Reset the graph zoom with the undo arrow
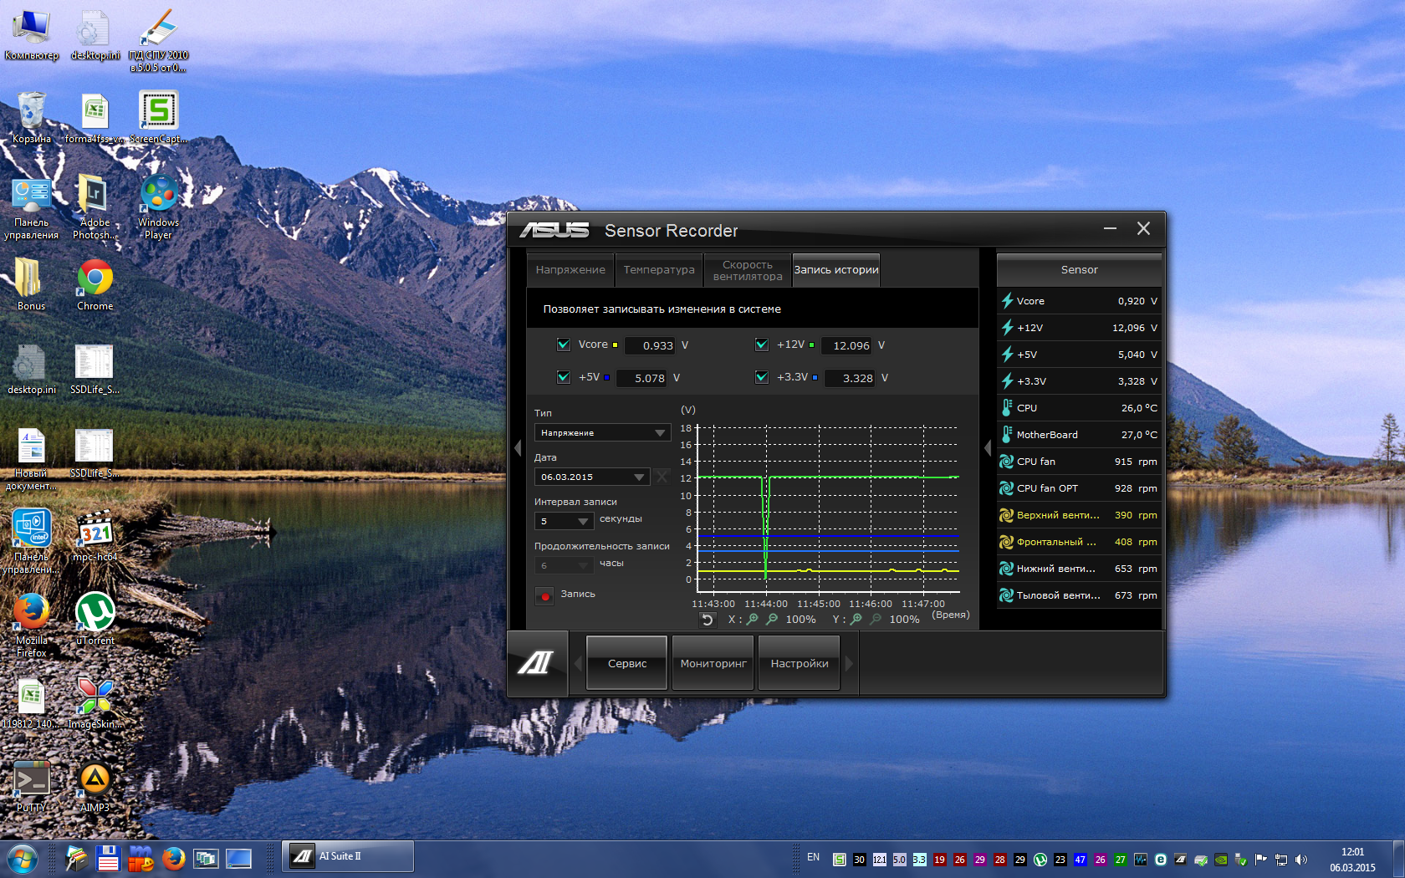Viewport: 1405px width, 878px height. tap(708, 620)
